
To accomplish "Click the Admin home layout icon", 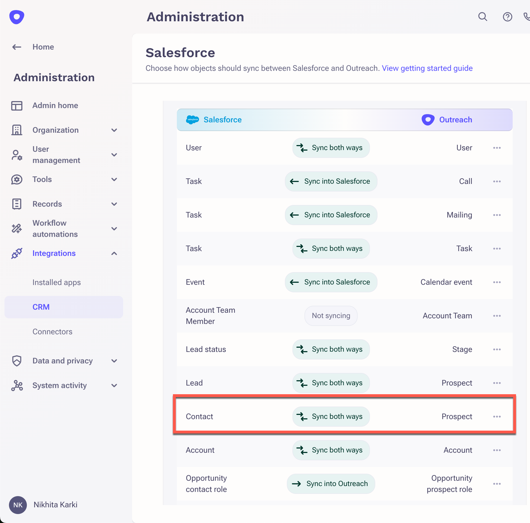I will 17,106.
